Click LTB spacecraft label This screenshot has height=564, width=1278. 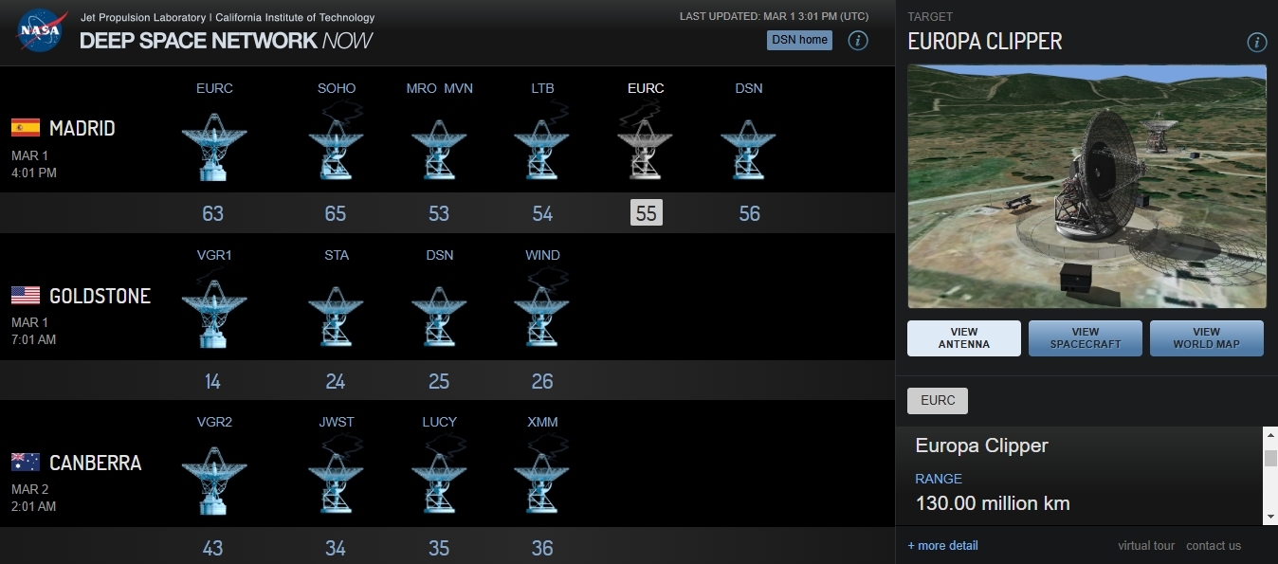pyautogui.click(x=542, y=88)
